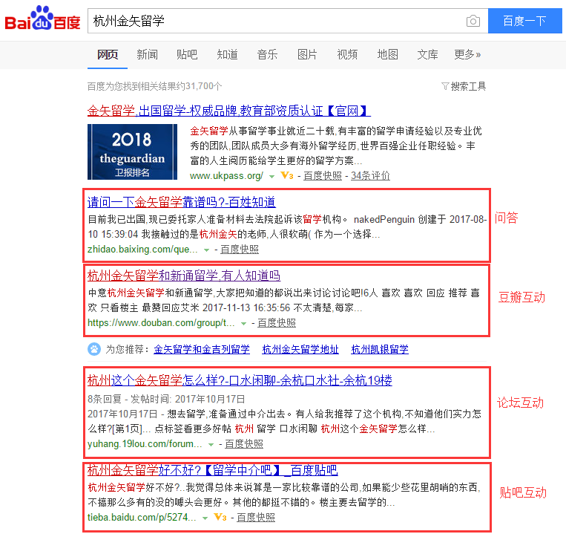This screenshot has width=566, height=534.
Task: Open 杭州这个金矢留学怎么样 19楼 result
Action: [240, 380]
